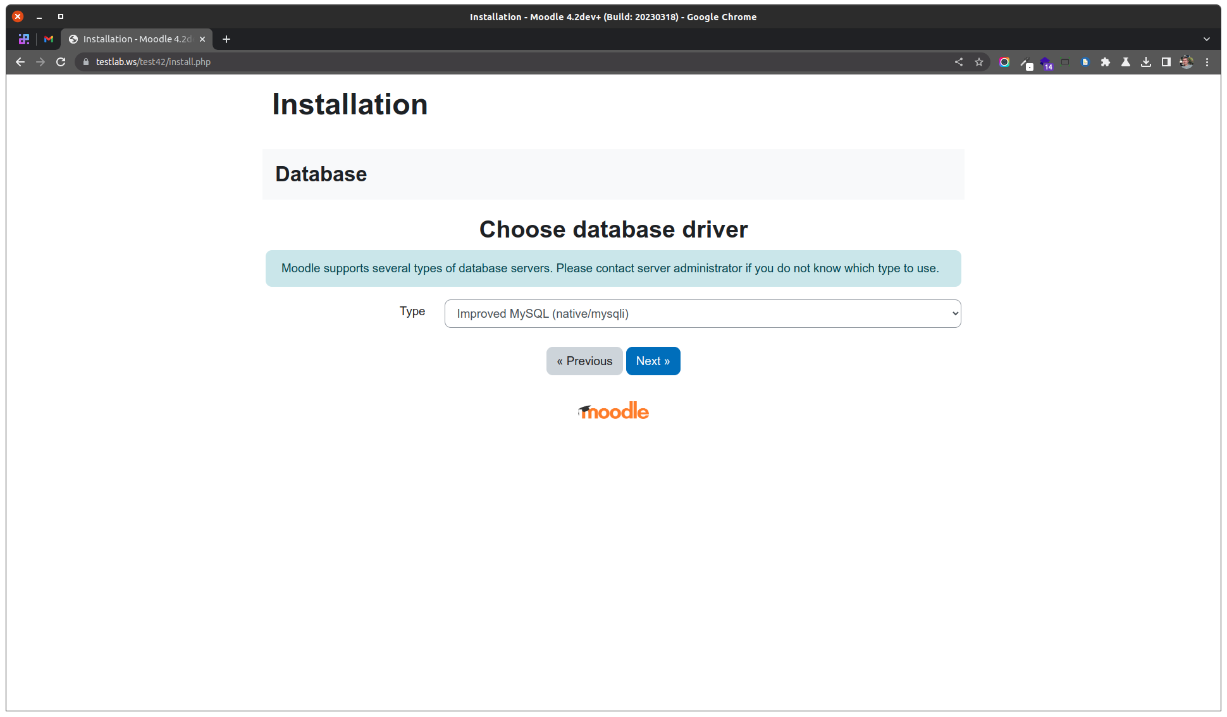The image size is (1227, 717).
Task: Click the lock icon in address bar
Action: point(86,62)
